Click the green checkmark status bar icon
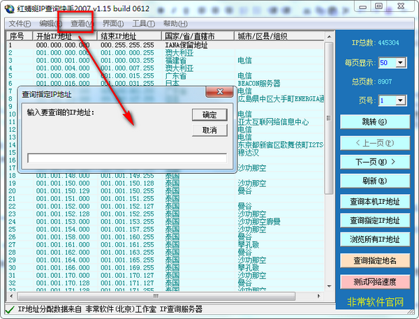Image resolution: width=419 pixels, height=319 pixels. tap(9, 309)
